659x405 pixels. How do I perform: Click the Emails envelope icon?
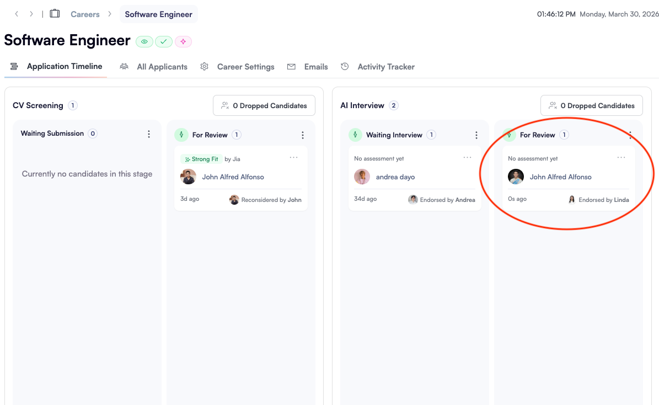(291, 67)
